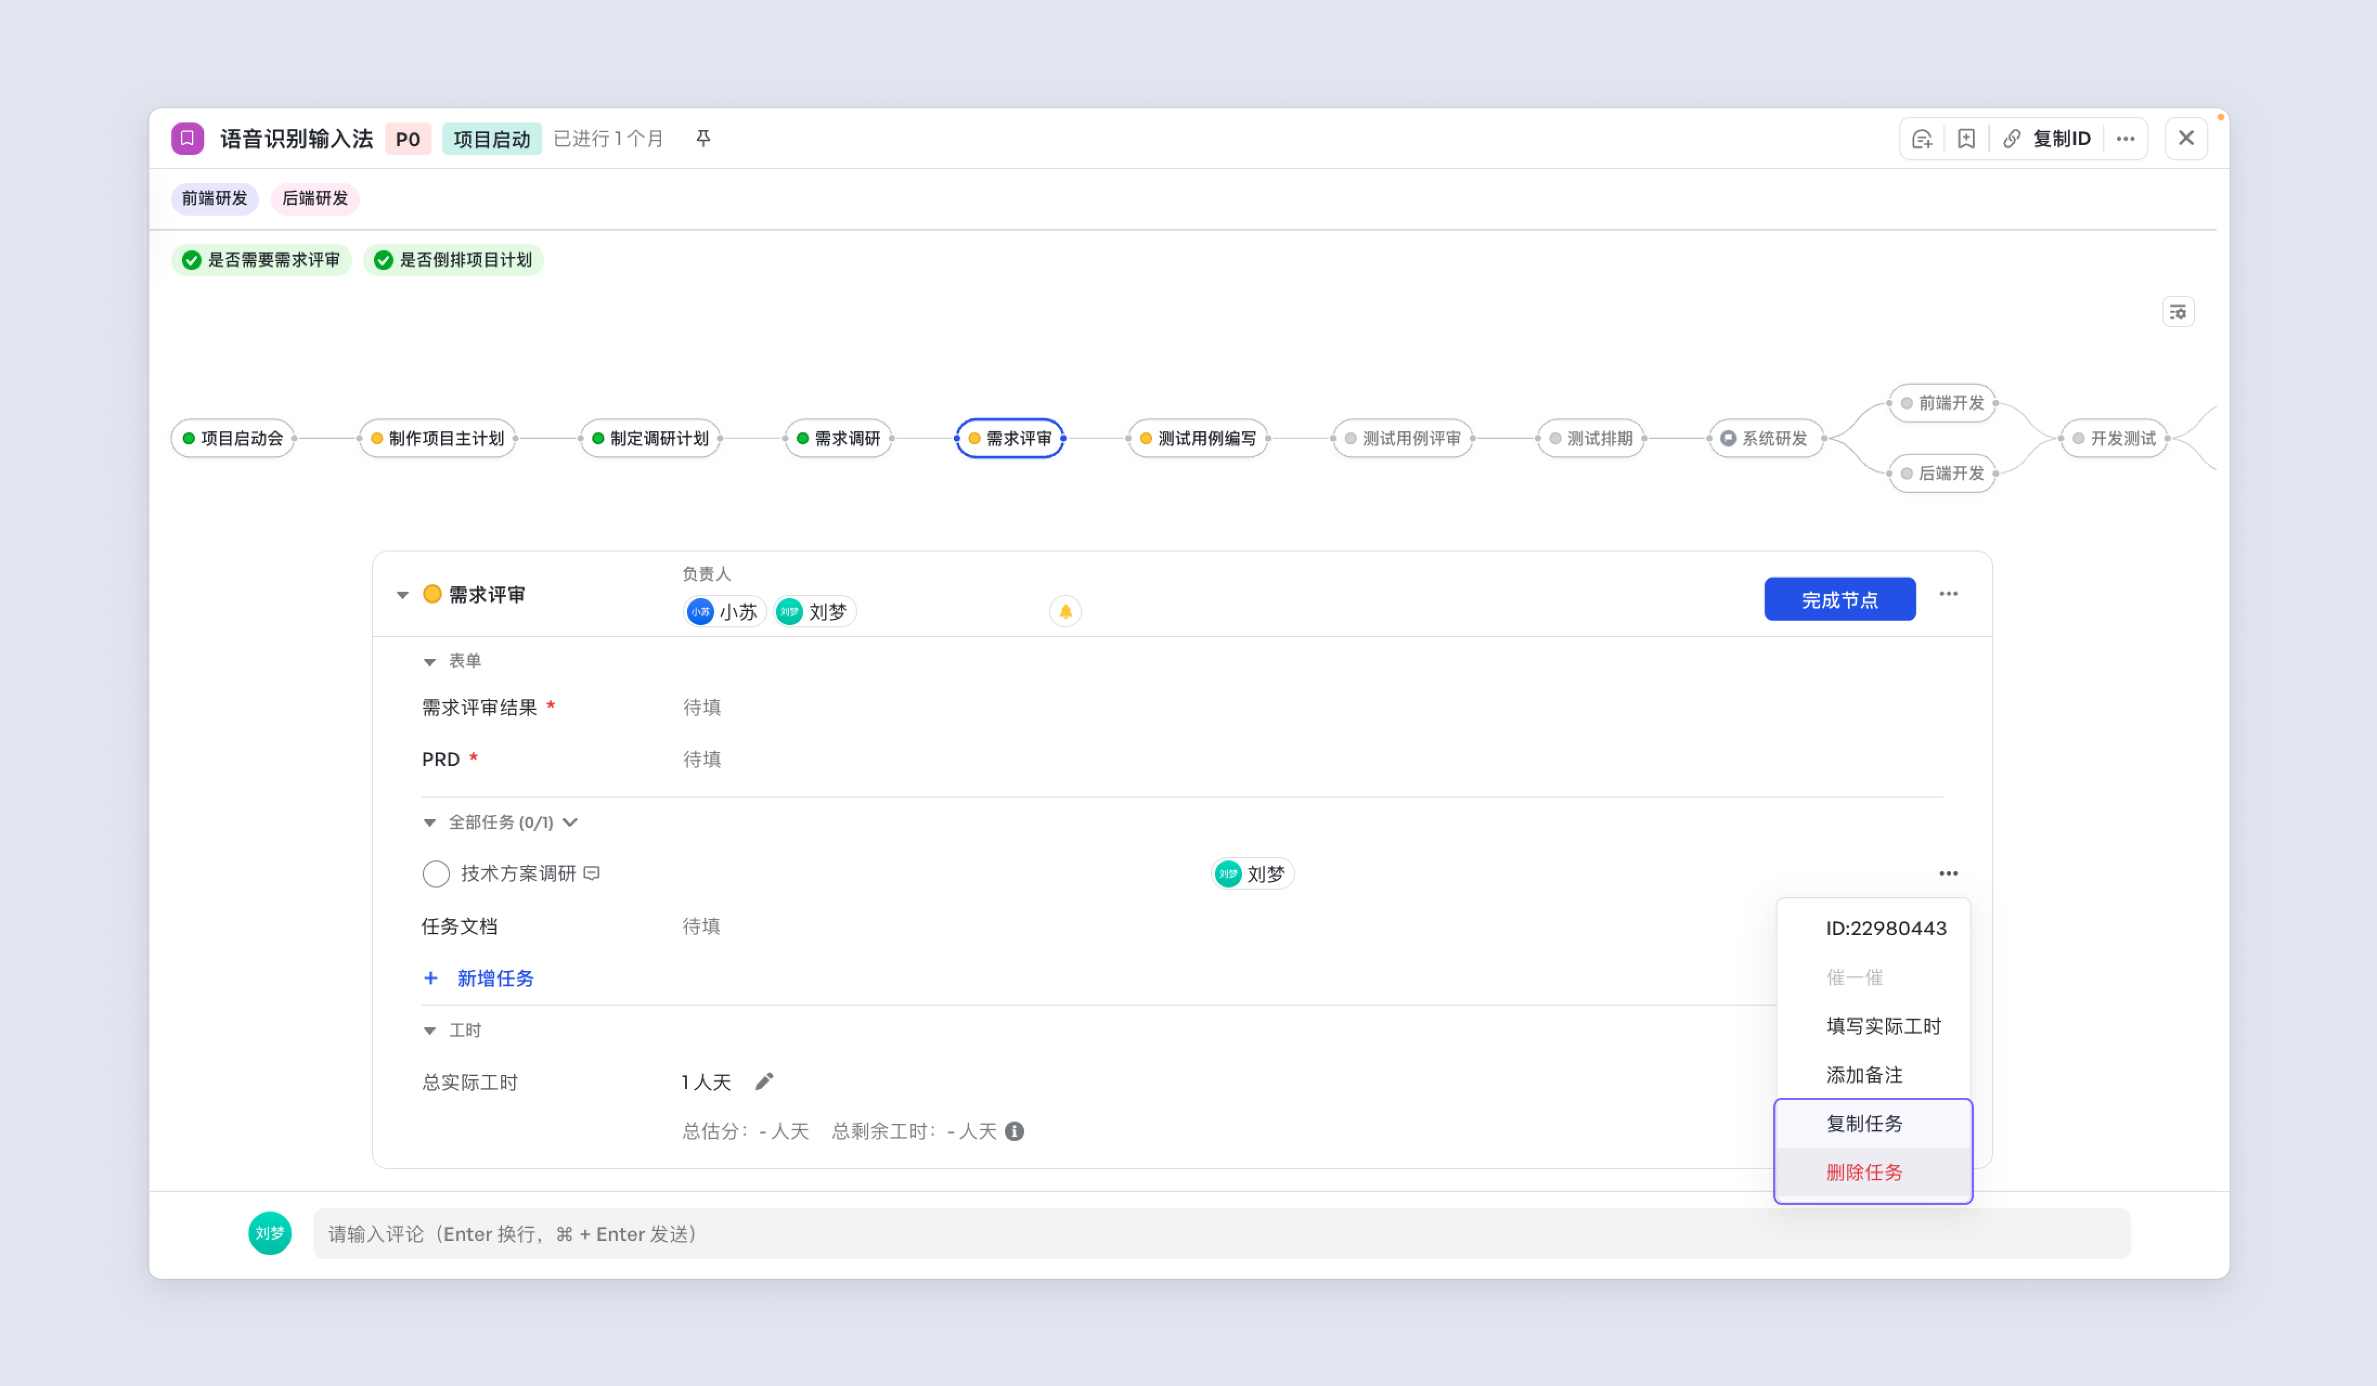The width and height of the screenshot is (2377, 1386).
Task: Focus the comment input field
Action: 1222,1233
